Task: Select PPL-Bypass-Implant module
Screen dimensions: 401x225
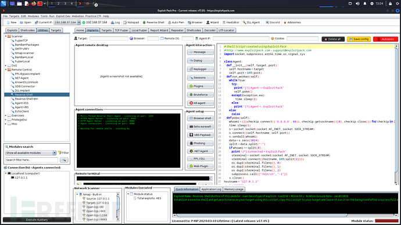Action: 27,74
